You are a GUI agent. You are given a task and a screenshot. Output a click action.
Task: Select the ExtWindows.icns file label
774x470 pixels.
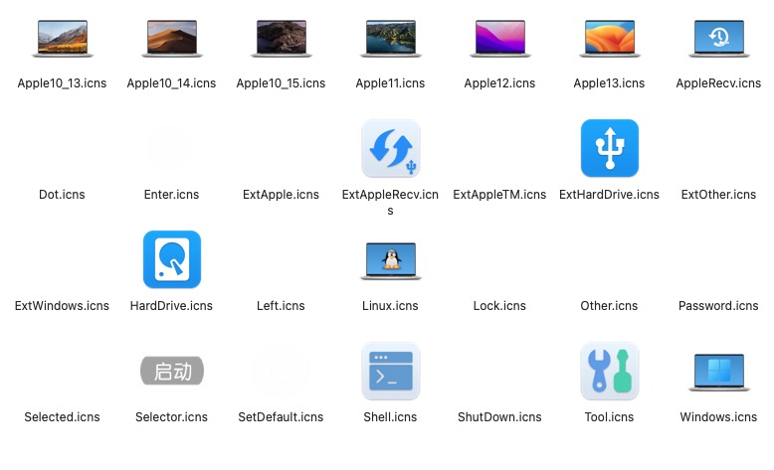point(62,306)
